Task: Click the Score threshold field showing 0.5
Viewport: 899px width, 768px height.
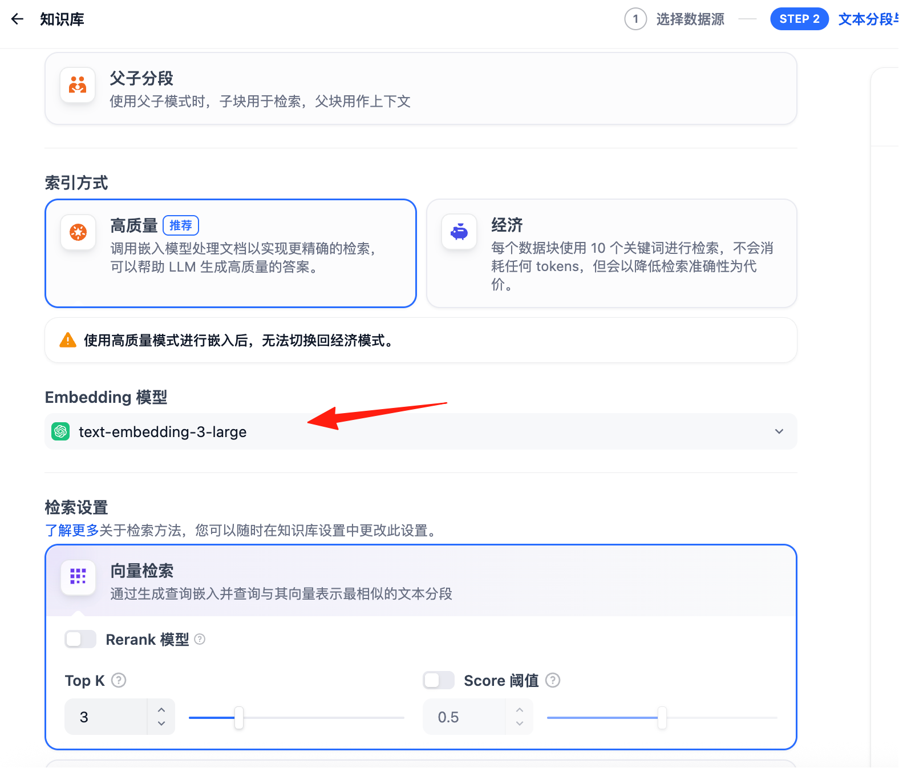Action: 464,717
